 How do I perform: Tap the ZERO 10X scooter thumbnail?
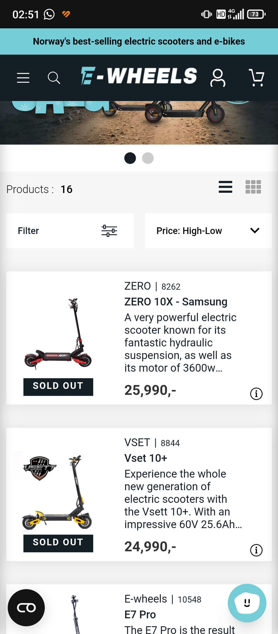point(58,333)
